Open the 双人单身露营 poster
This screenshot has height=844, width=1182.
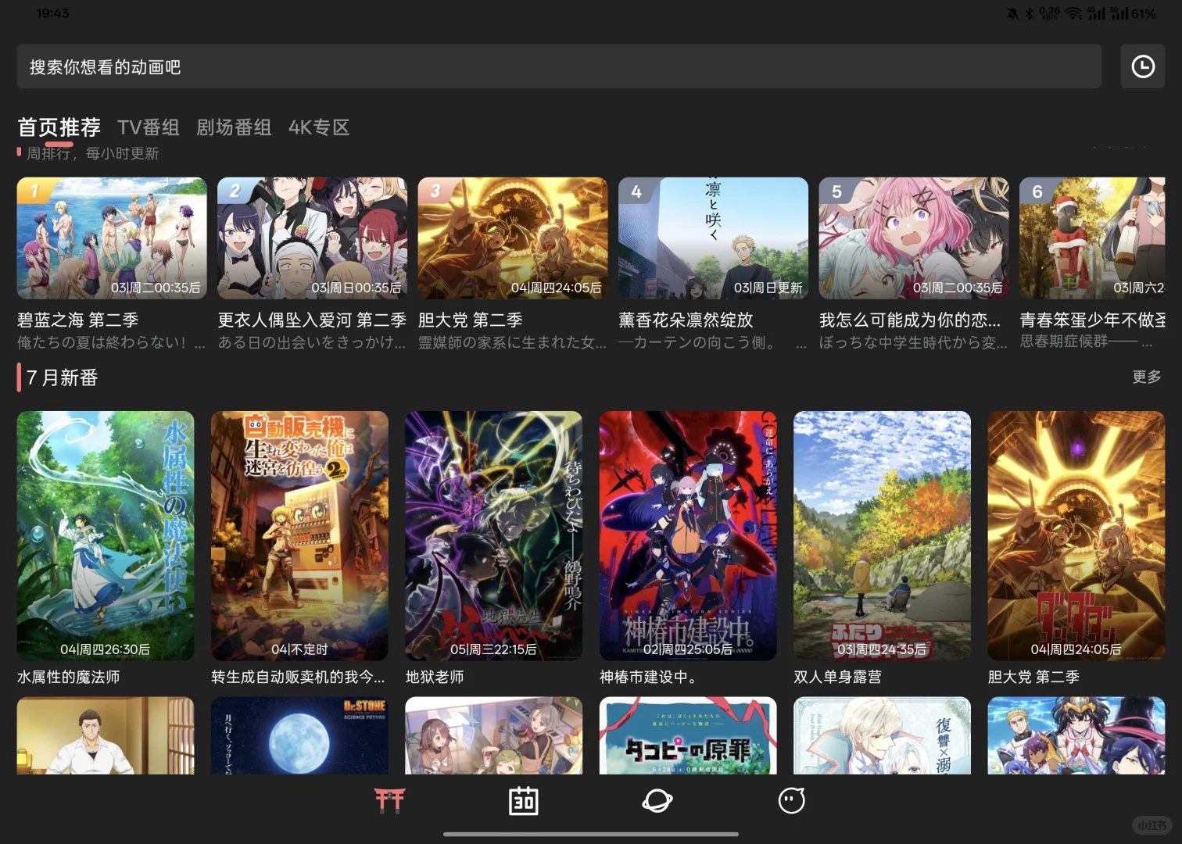point(882,537)
